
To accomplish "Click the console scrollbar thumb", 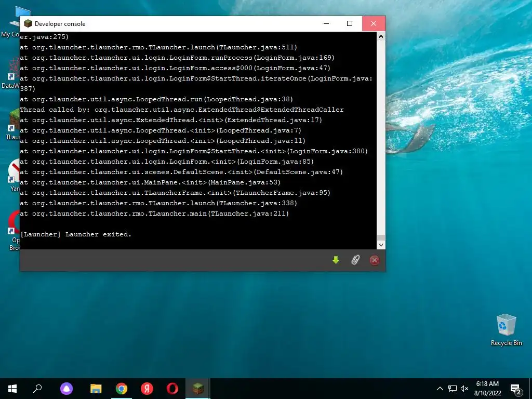I will point(381,237).
